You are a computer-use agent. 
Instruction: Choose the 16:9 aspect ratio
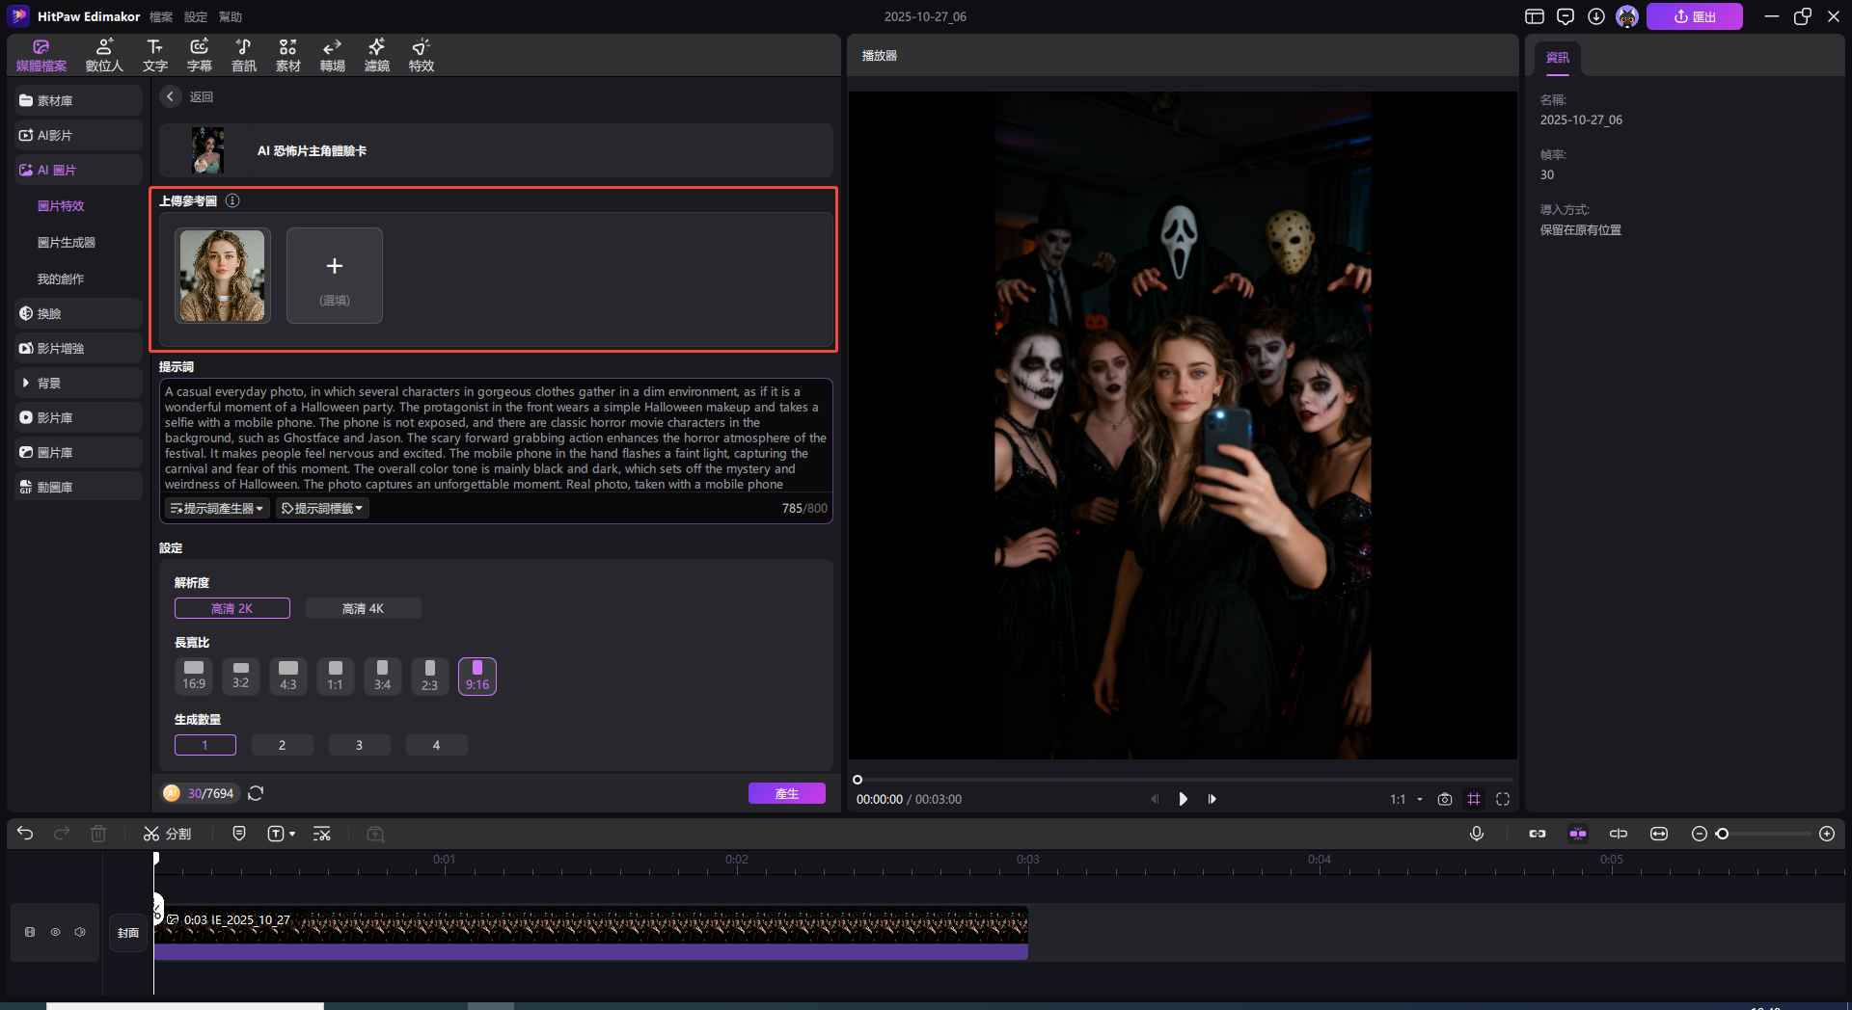[194, 676]
